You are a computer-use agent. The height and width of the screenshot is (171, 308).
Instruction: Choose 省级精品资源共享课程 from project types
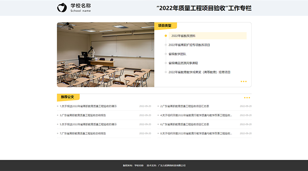[x=183, y=63]
